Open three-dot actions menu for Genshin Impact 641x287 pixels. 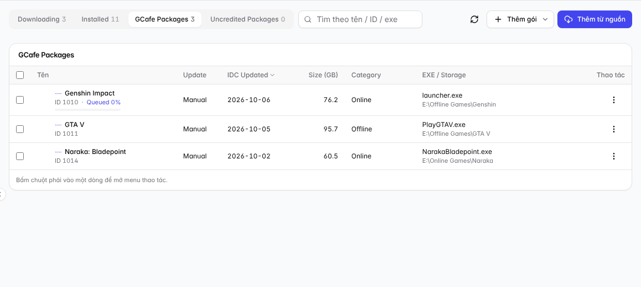click(614, 100)
